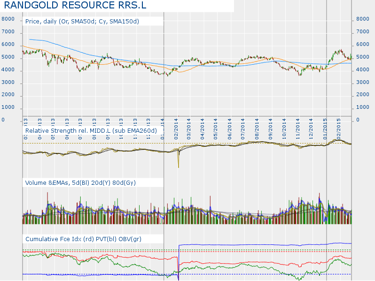Click the 1000 value on left price axis
375x281 pixels.
[8, 107]
